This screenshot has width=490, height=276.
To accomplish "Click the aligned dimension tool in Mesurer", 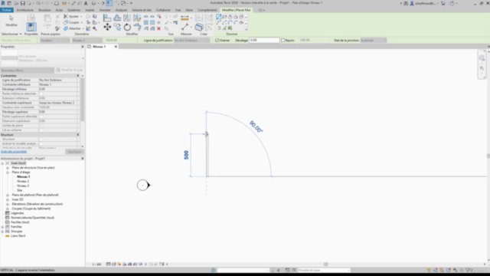I will [x=185, y=18].
